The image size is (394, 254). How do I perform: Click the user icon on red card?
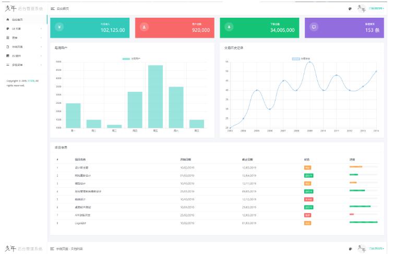(x=144, y=27)
